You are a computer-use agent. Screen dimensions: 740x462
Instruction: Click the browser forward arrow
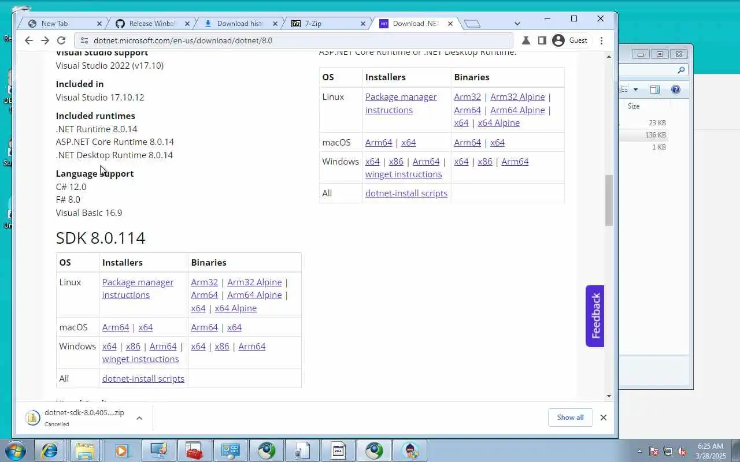(x=45, y=40)
